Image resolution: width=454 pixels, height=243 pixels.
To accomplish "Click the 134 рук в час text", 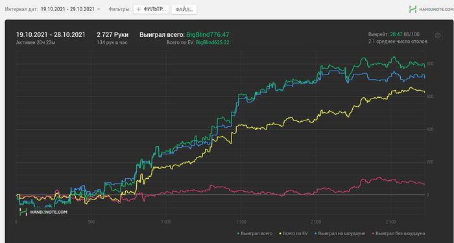I will (x=112, y=43).
